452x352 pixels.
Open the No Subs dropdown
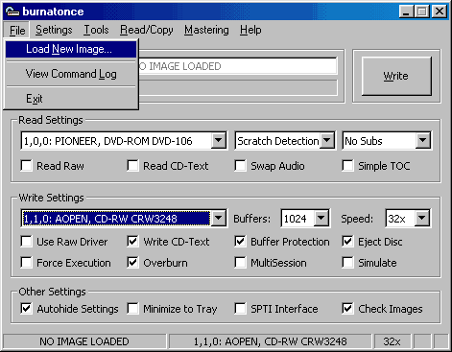422,140
